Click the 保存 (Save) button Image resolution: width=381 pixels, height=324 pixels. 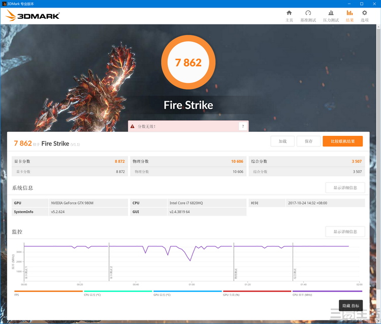coord(308,141)
